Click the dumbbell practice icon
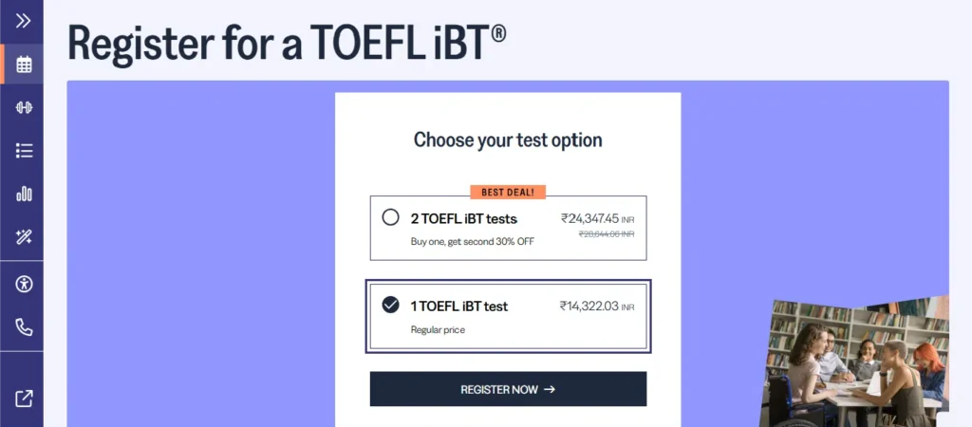 [24, 107]
